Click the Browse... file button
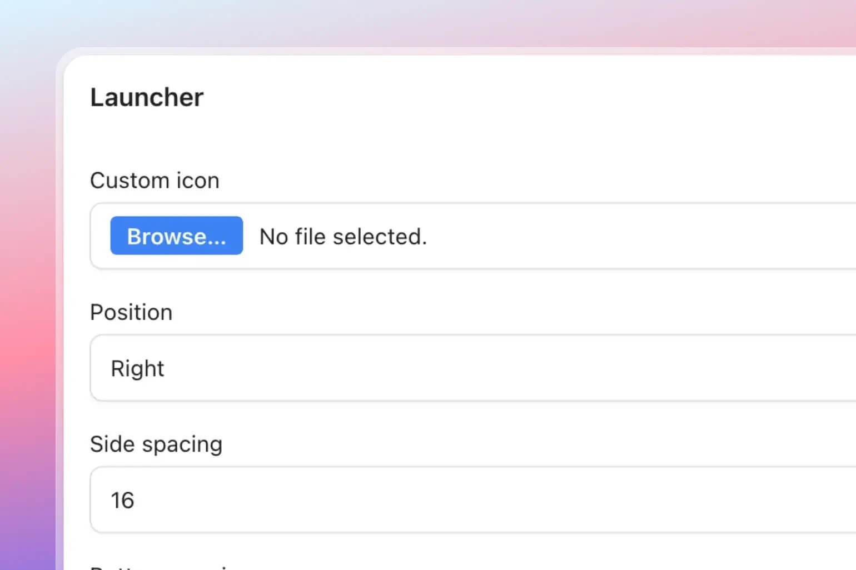The height and width of the screenshot is (570, 856). point(176,236)
